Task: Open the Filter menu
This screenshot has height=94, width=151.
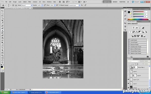Action: pos(29,2)
